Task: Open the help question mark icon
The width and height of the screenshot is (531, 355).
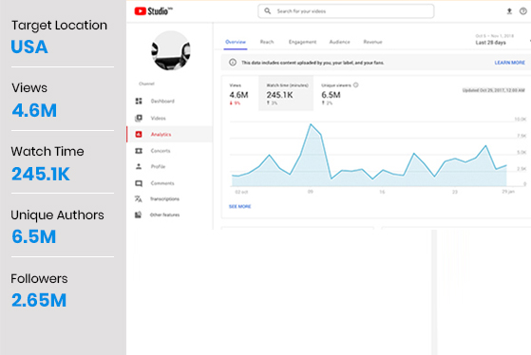Action: point(523,11)
